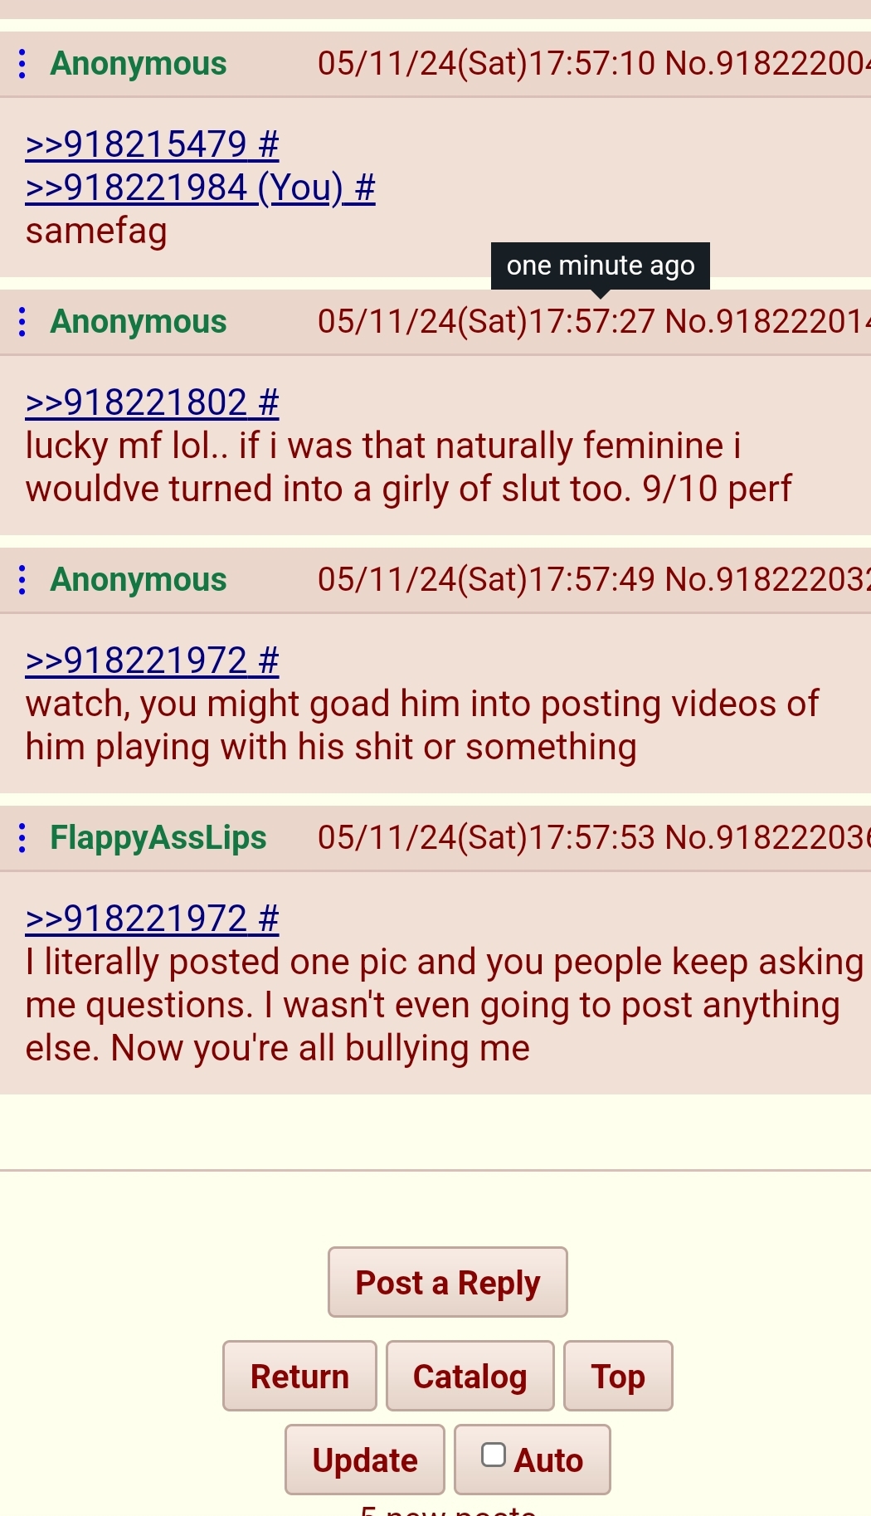Click the Return button
This screenshot has height=1516, width=871.
(299, 1376)
